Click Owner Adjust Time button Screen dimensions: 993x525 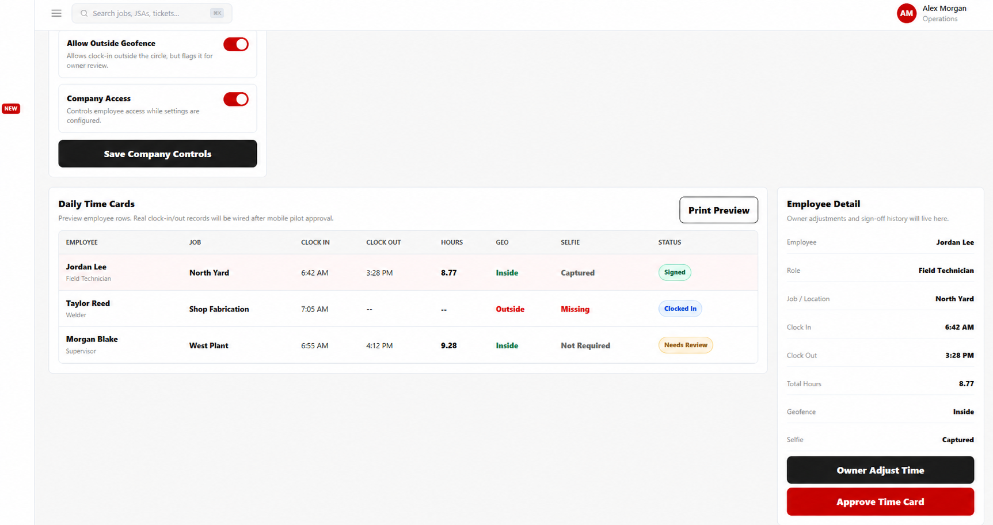pos(880,470)
